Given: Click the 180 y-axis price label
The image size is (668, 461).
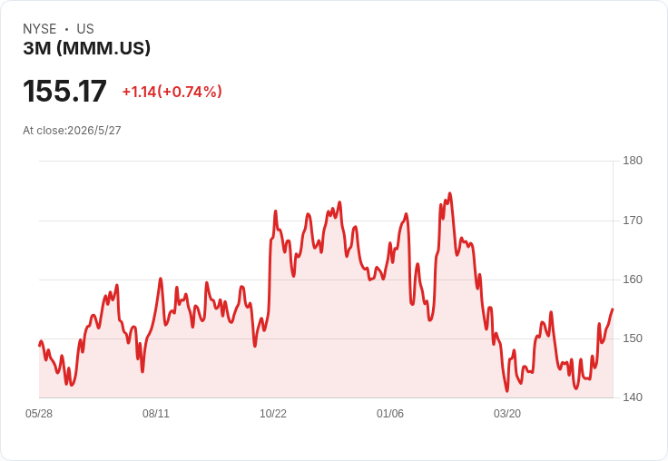Looking at the screenshot, I should (633, 161).
